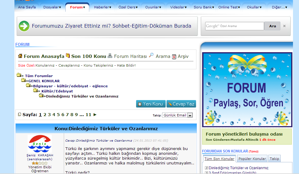Click the Arama magnifier icon
Screen dimensions: 299x174
151,55
